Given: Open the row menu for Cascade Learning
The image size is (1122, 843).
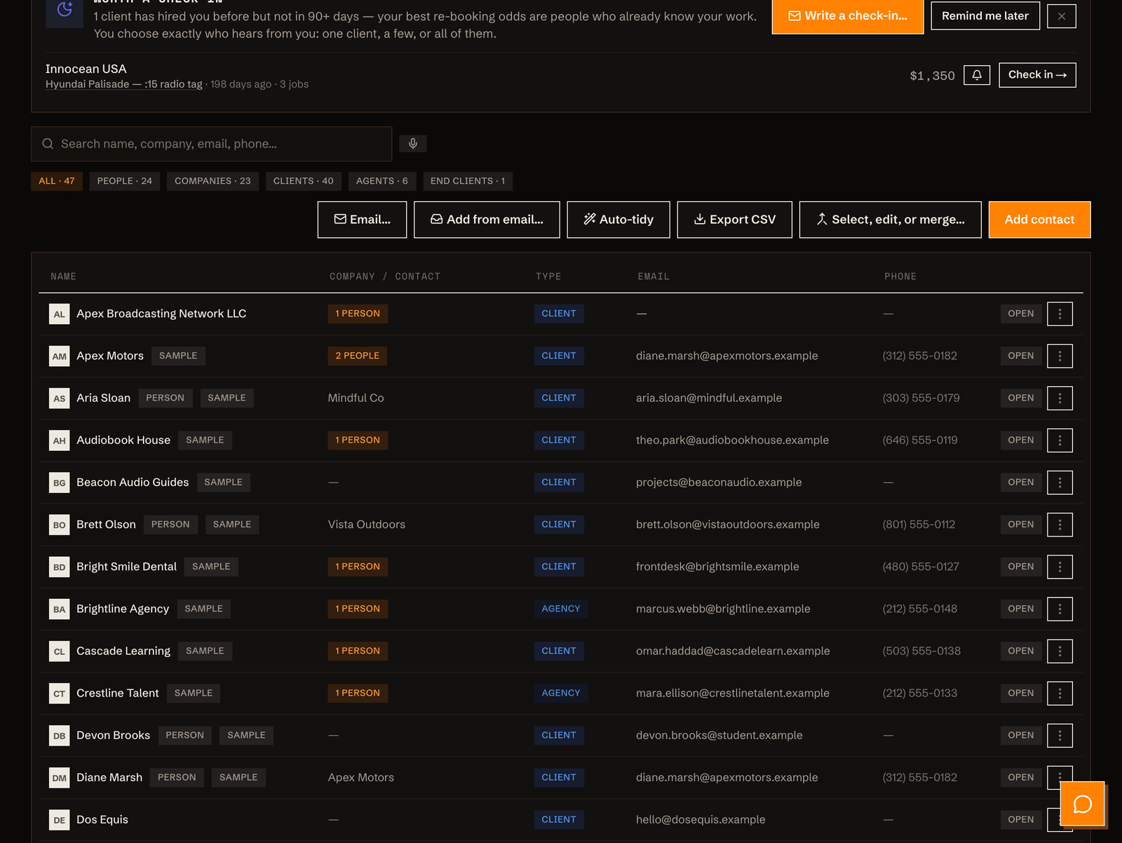Looking at the screenshot, I should pyautogui.click(x=1060, y=651).
